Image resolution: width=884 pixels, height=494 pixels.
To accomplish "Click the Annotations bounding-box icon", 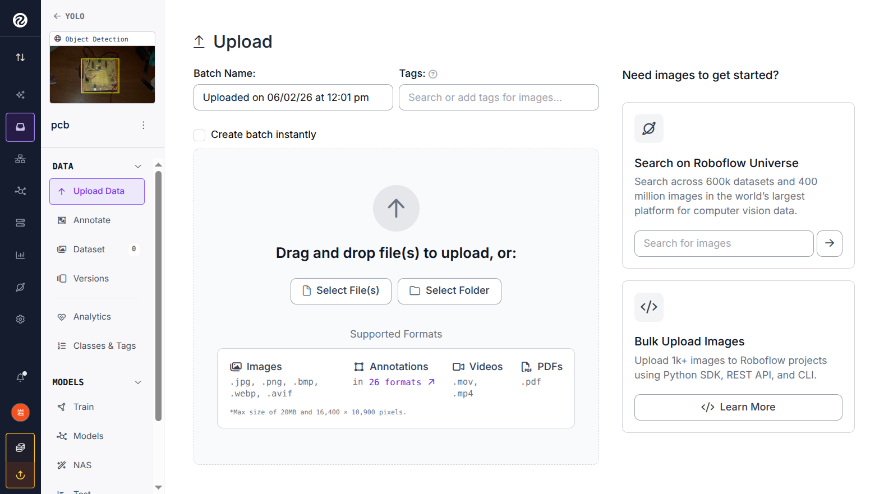I will pos(359,367).
